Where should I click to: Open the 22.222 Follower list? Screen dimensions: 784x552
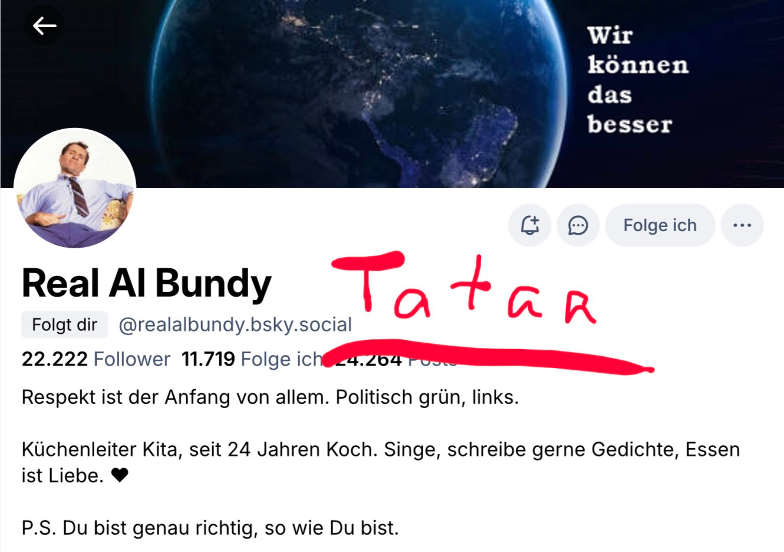coord(96,359)
